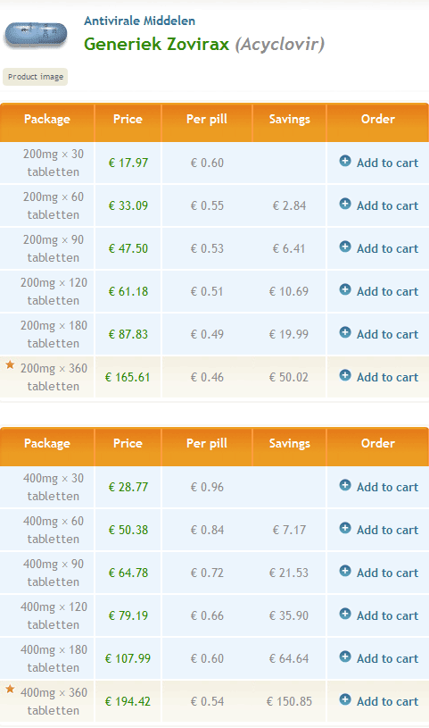Click plus icon for 200mg × 90 tabletten
Viewport: 429px width, 728px height.
[x=345, y=247]
